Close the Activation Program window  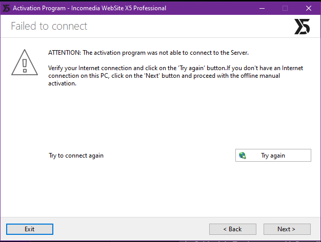point(309,8)
